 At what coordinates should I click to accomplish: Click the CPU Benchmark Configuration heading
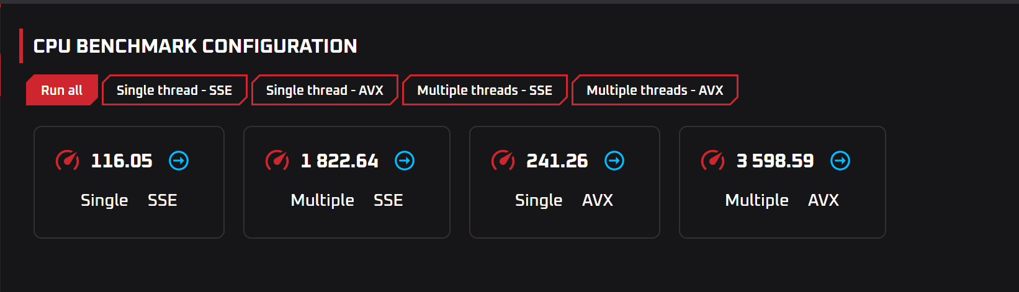(195, 46)
